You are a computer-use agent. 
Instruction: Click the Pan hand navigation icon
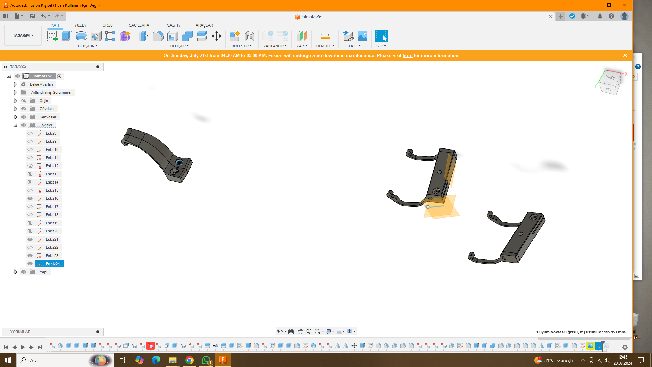pyautogui.click(x=300, y=331)
